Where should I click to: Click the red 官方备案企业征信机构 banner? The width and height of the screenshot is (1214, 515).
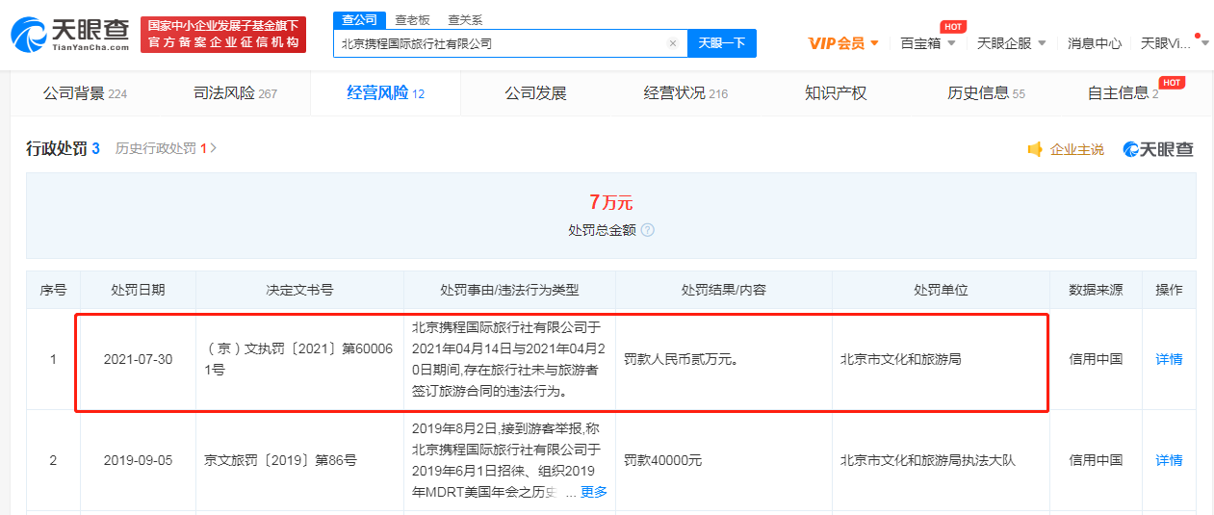[x=223, y=35]
